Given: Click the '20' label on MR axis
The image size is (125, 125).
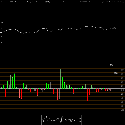Looking at the screenshot, I should pyautogui.click(x=122, y=86).
